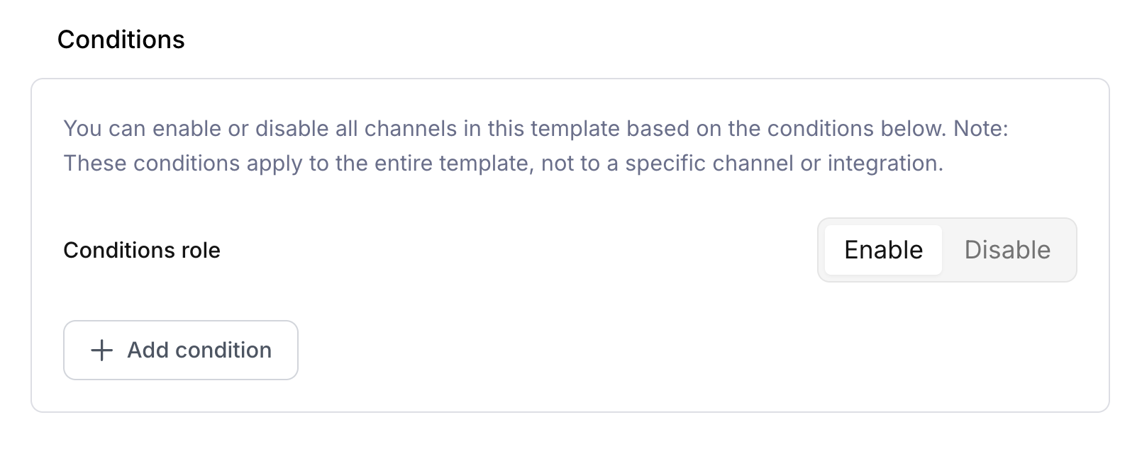Choose Disable on the segmented control
Screen dimensions: 1142x456
click(x=1007, y=250)
